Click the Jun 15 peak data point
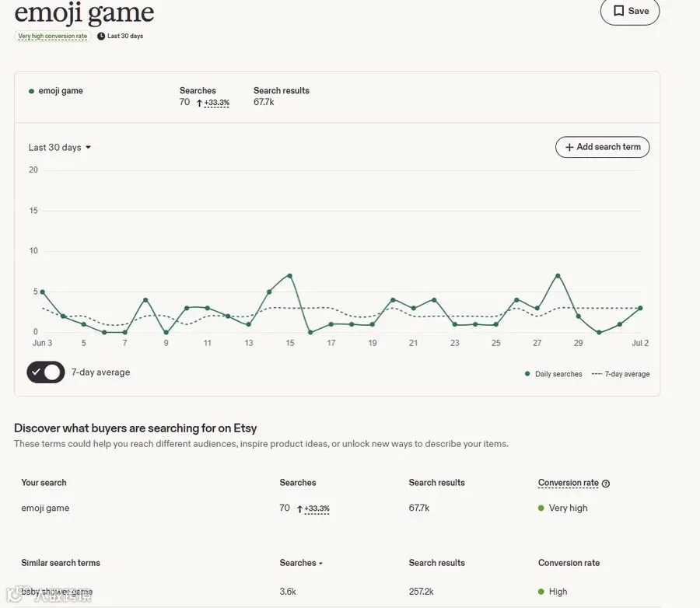 pyautogui.click(x=290, y=276)
